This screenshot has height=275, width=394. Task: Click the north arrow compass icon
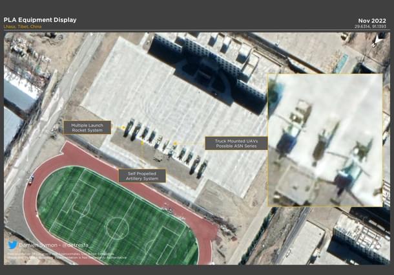pos(377,40)
